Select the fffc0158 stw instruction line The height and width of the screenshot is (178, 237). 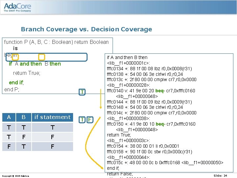[149, 152]
